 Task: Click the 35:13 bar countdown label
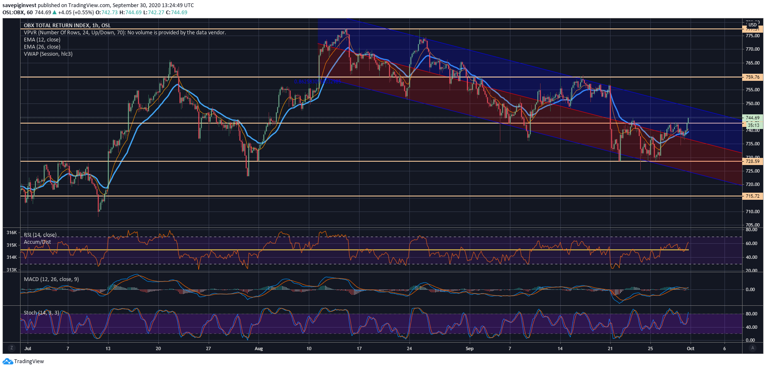(753, 125)
